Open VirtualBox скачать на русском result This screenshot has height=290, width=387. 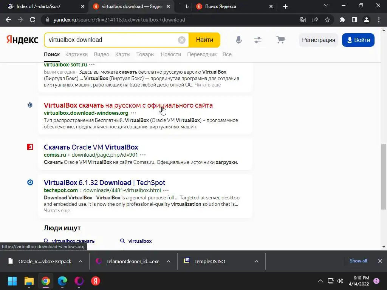click(x=128, y=105)
